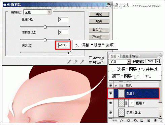Minimize the layers panel

(x=158, y=54)
